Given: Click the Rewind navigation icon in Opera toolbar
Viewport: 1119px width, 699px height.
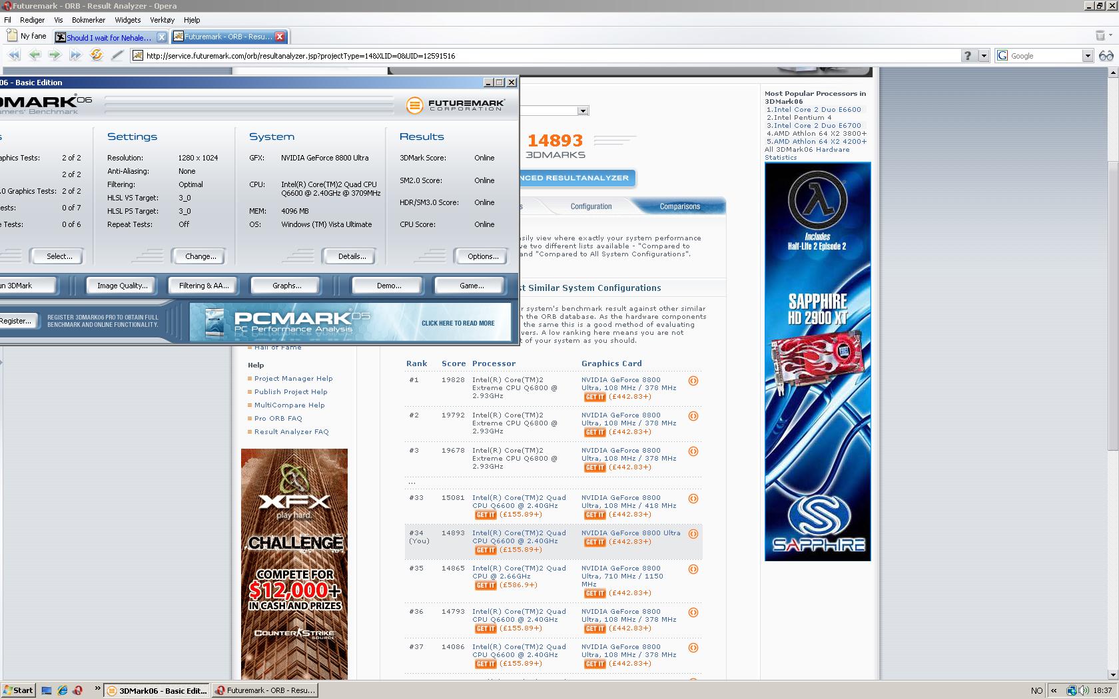Looking at the screenshot, I should point(13,55).
